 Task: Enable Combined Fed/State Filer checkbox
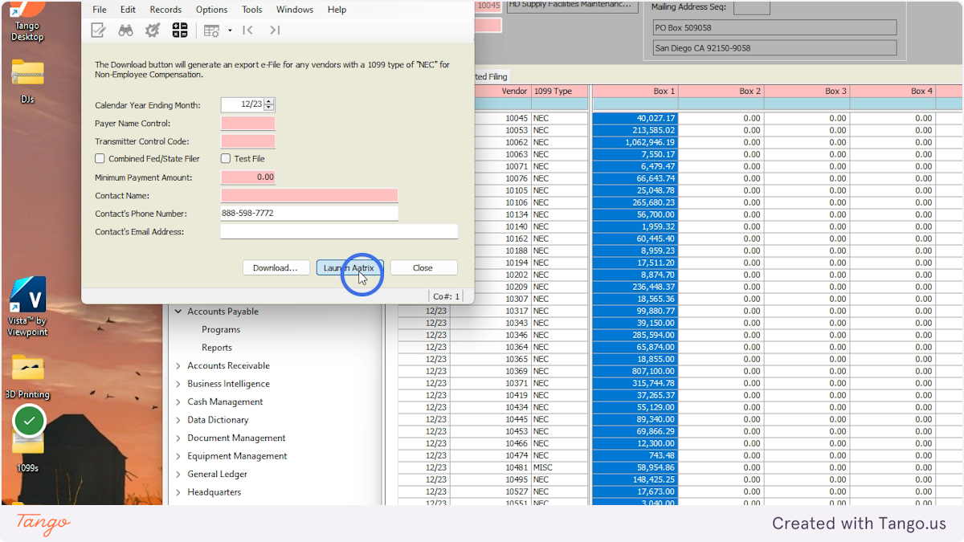click(x=100, y=159)
